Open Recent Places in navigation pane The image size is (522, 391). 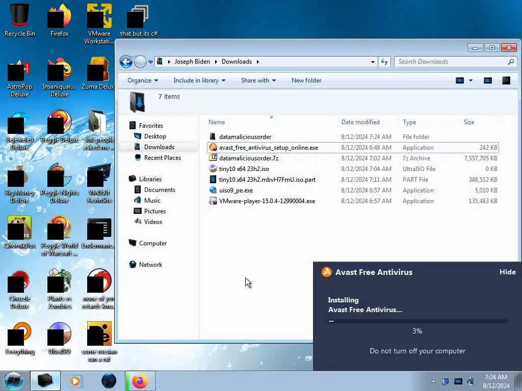click(163, 158)
